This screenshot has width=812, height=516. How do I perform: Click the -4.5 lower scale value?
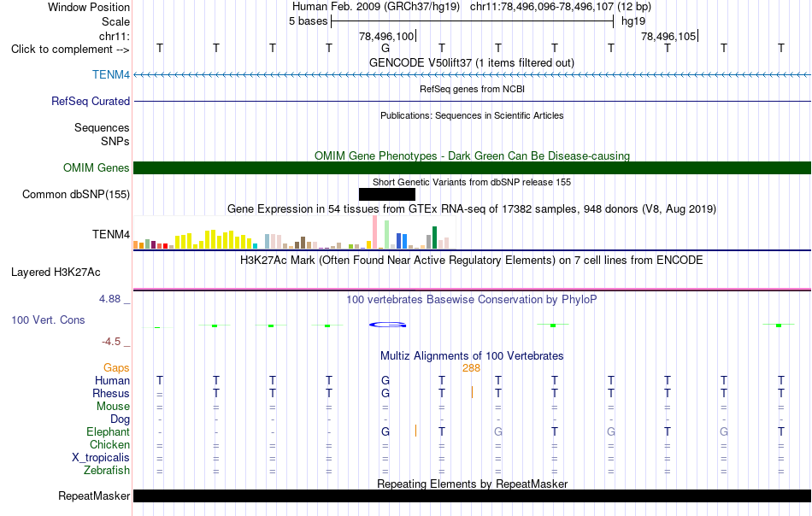(111, 342)
